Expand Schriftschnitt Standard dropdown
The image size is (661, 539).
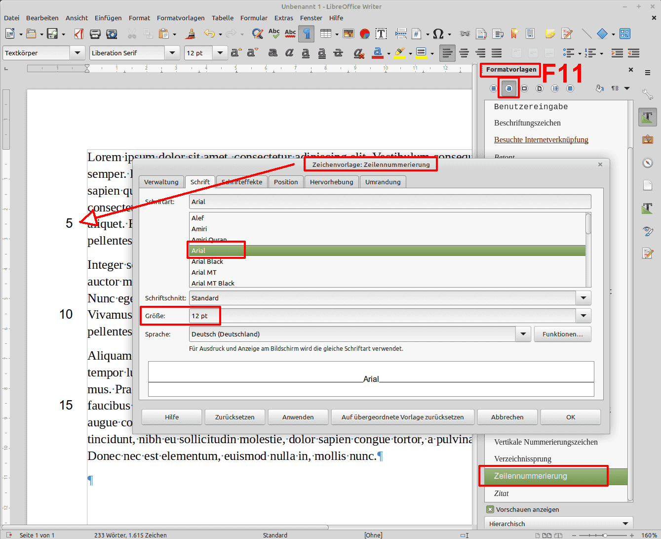tap(583, 298)
